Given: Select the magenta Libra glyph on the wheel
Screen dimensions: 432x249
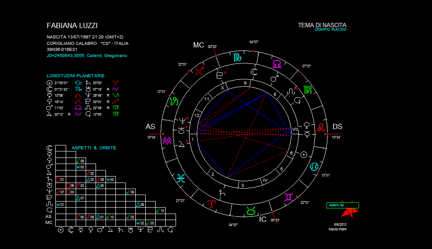Looking at the screenshot, I should click(x=277, y=64).
